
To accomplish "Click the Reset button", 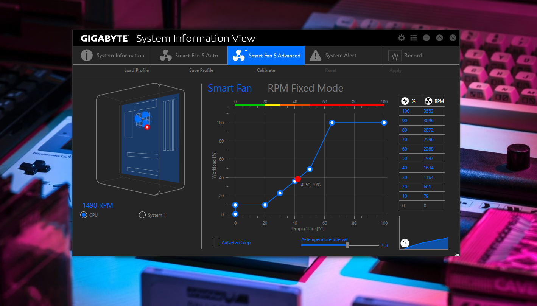I will click(330, 70).
